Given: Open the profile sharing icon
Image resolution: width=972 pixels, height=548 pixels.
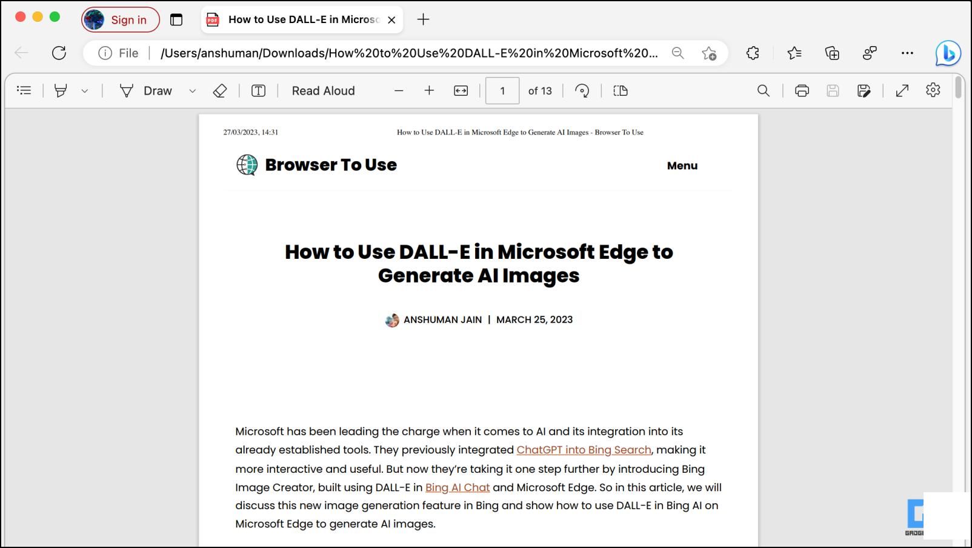Looking at the screenshot, I should [x=870, y=53].
